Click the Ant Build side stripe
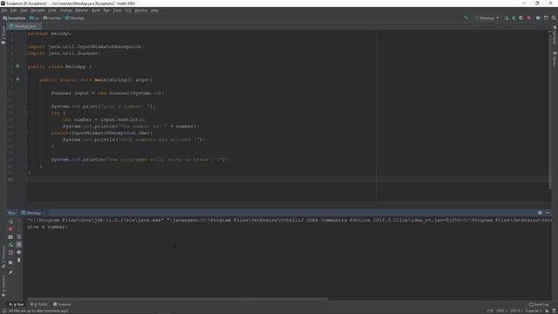The width and height of the screenshot is (558, 314). coord(555,36)
